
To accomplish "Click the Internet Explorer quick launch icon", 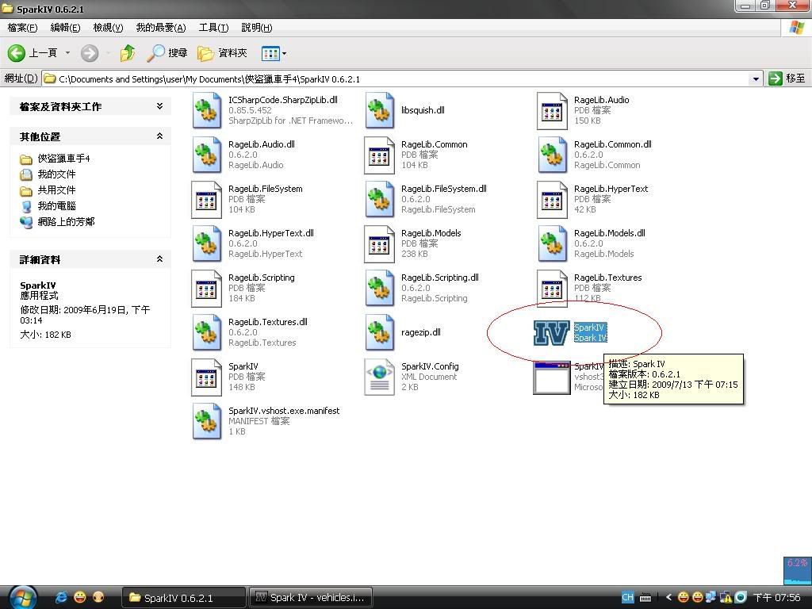I will [x=61, y=597].
